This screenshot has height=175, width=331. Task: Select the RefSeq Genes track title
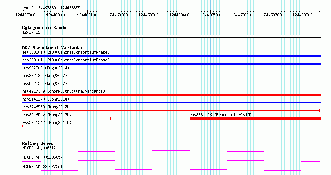pos(38,143)
